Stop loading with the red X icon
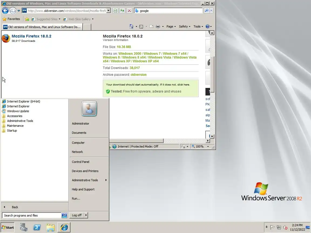The height and width of the screenshot is (233, 311). (x=129, y=11)
